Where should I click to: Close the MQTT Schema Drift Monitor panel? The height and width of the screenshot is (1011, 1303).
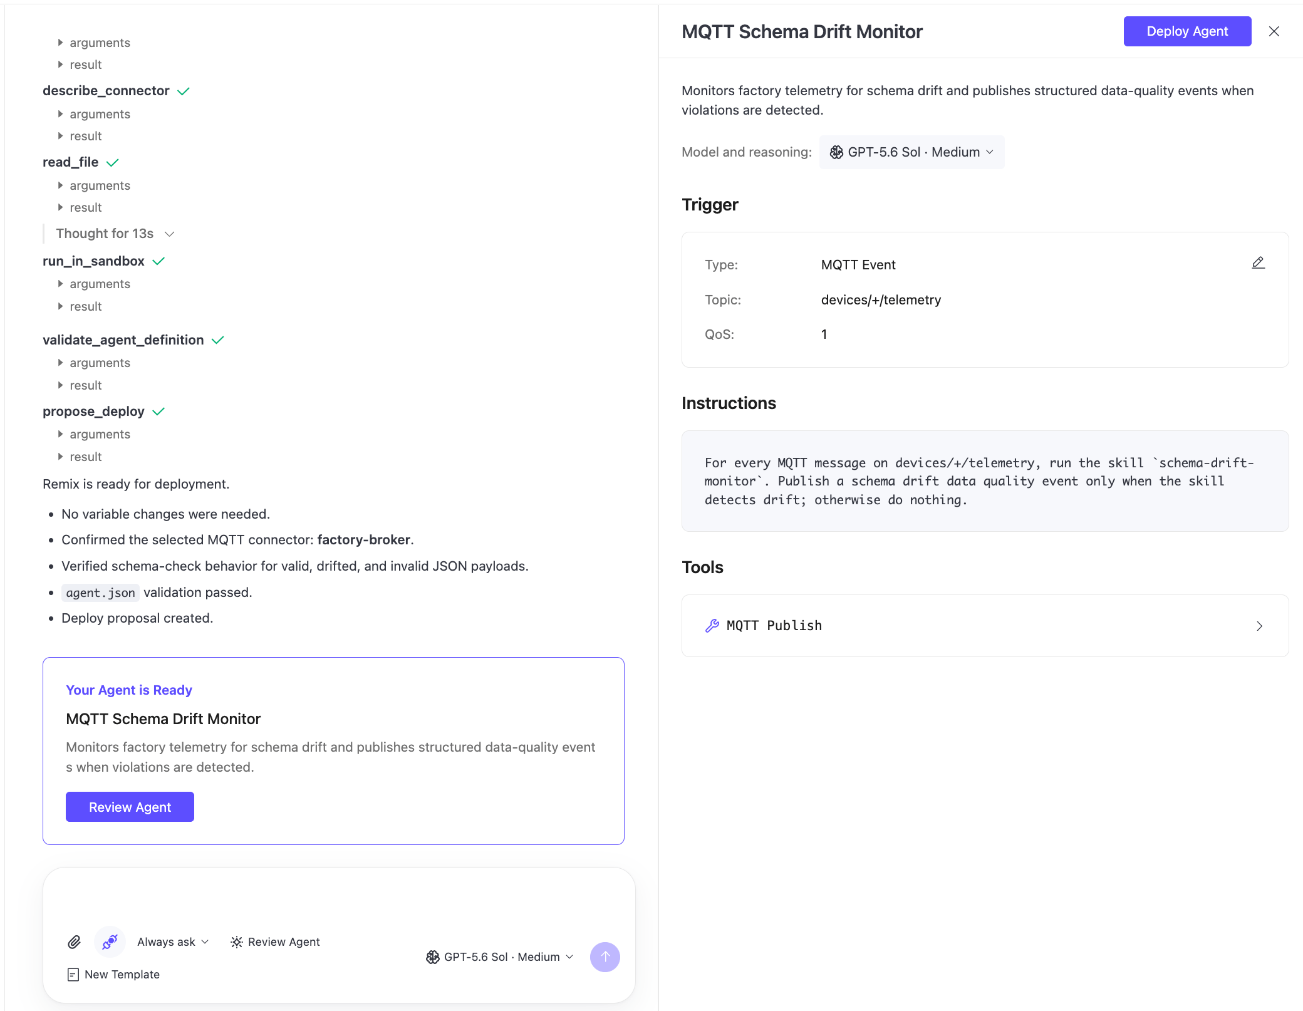pyautogui.click(x=1274, y=31)
